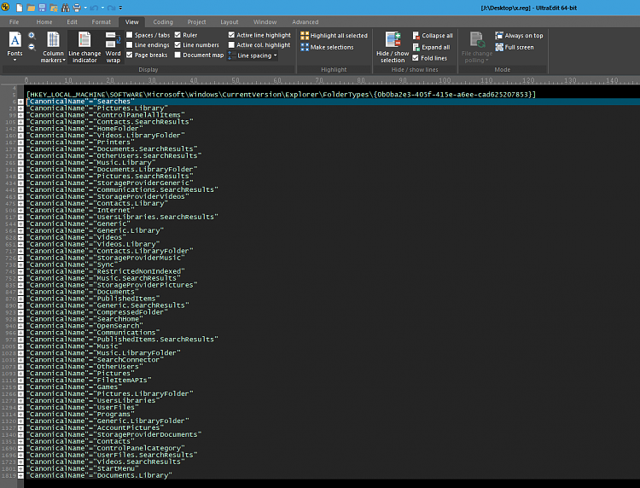Screen dimensions: 640x488
Task: Switch to Full screen mode
Action: click(x=515, y=47)
